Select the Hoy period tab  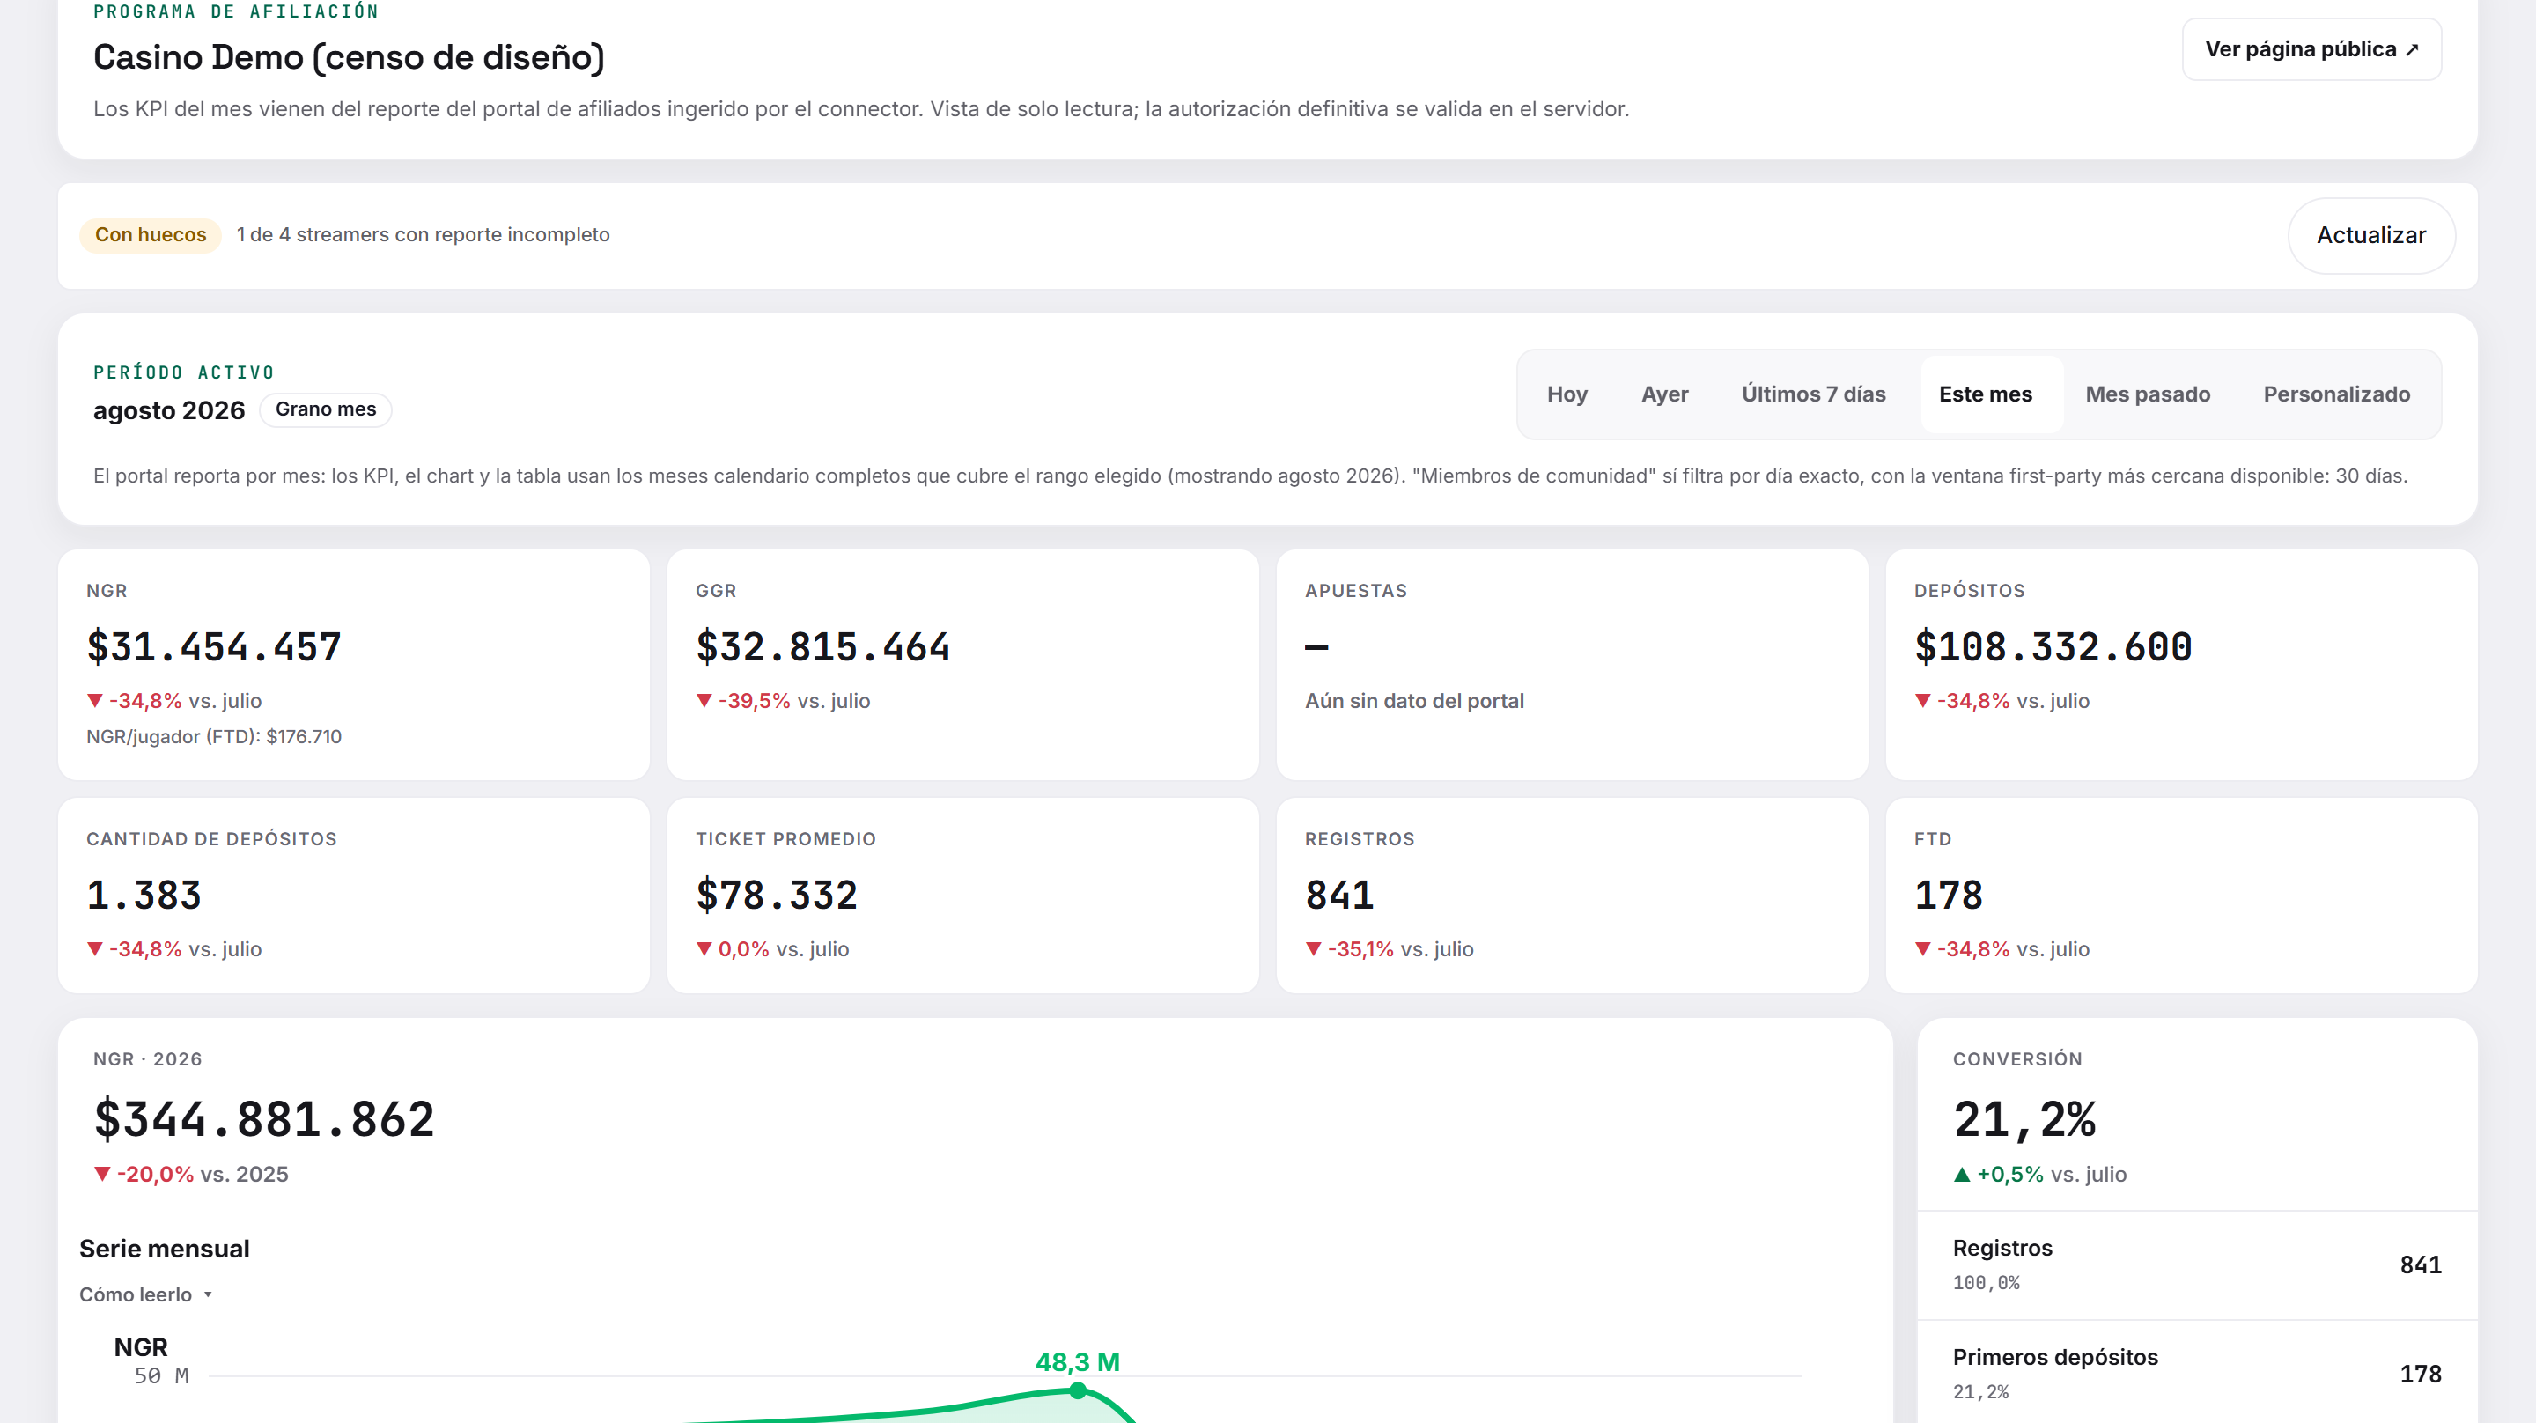tap(1567, 394)
